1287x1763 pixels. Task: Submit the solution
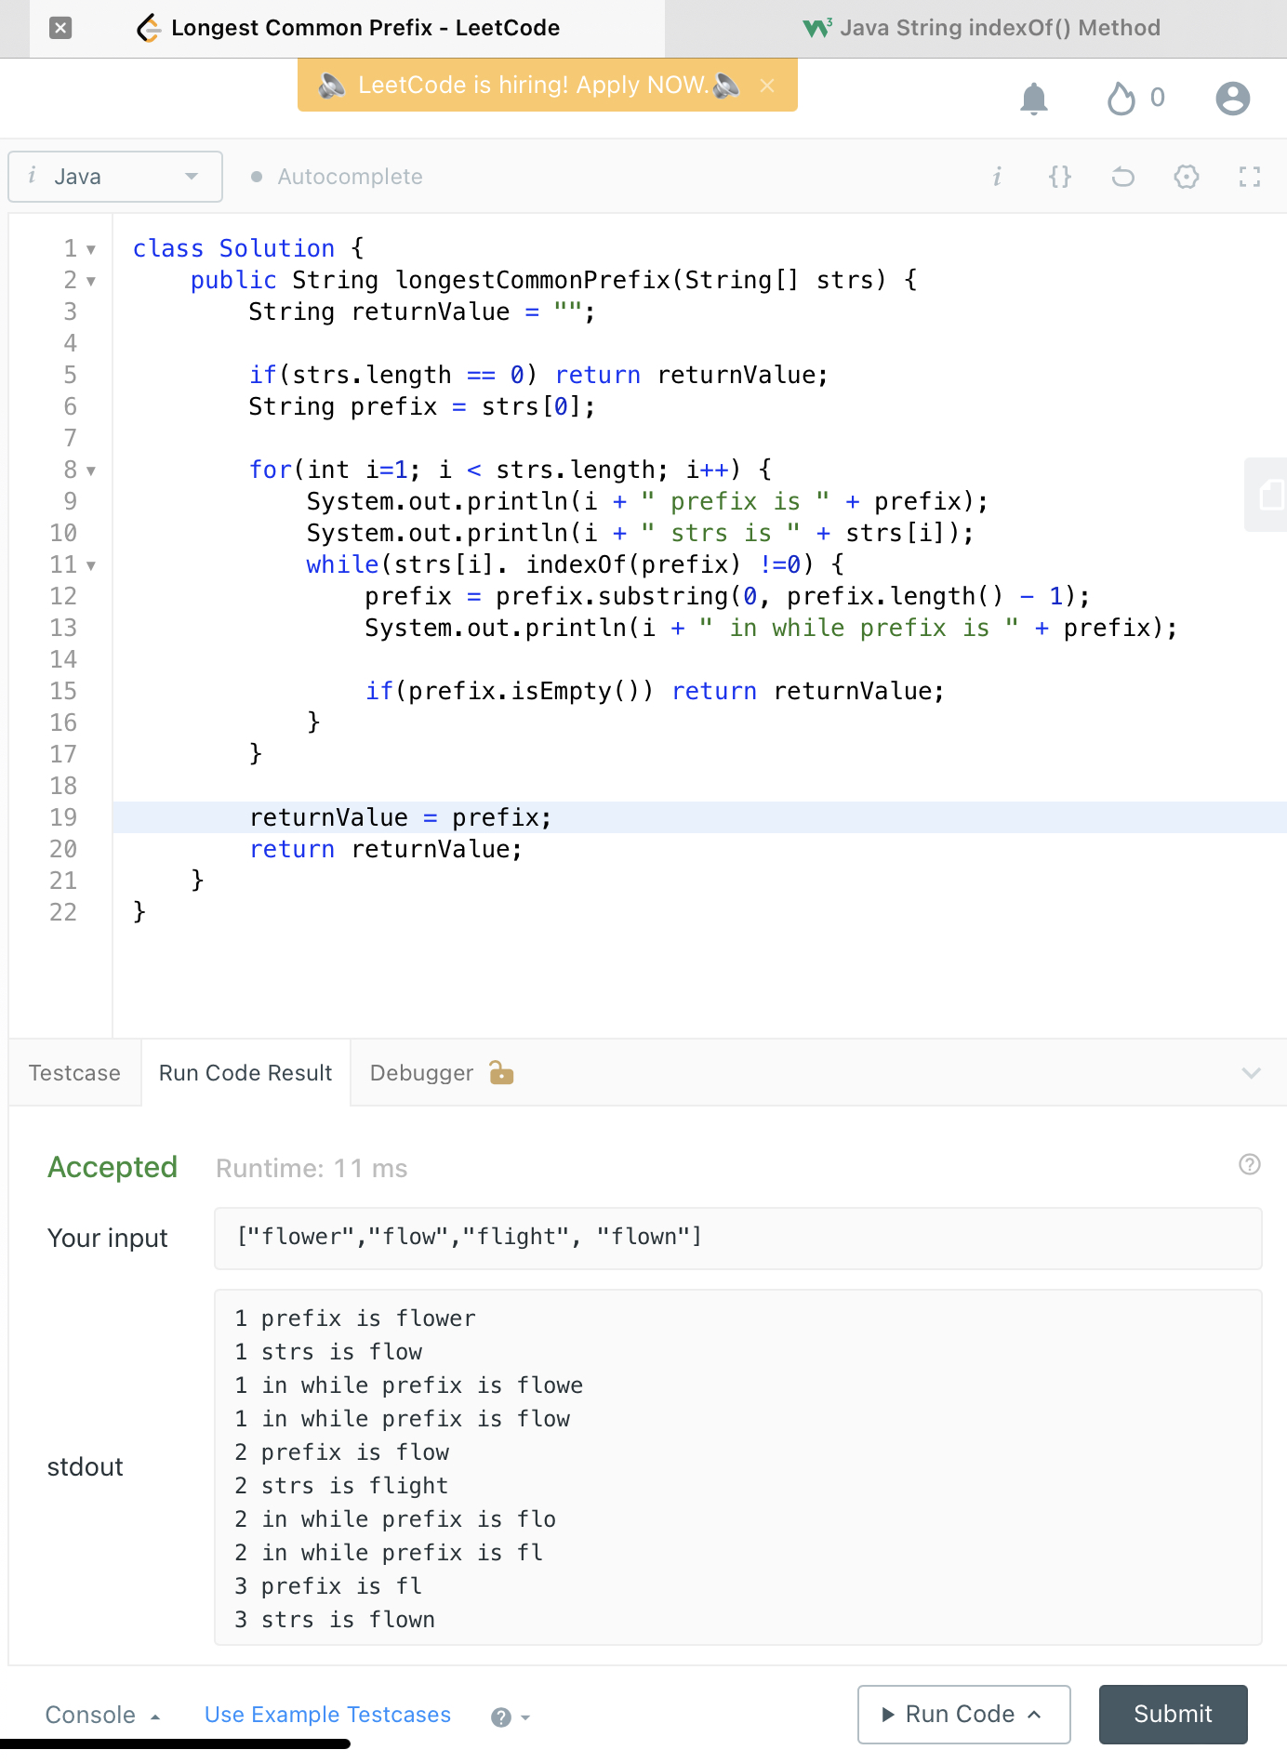pos(1173,1715)
